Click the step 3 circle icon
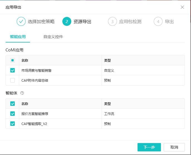Viewport: 191px width, 155px height. [112, 21]
